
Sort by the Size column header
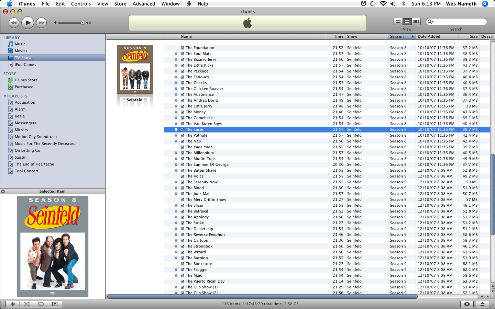(x=470, y=36)
